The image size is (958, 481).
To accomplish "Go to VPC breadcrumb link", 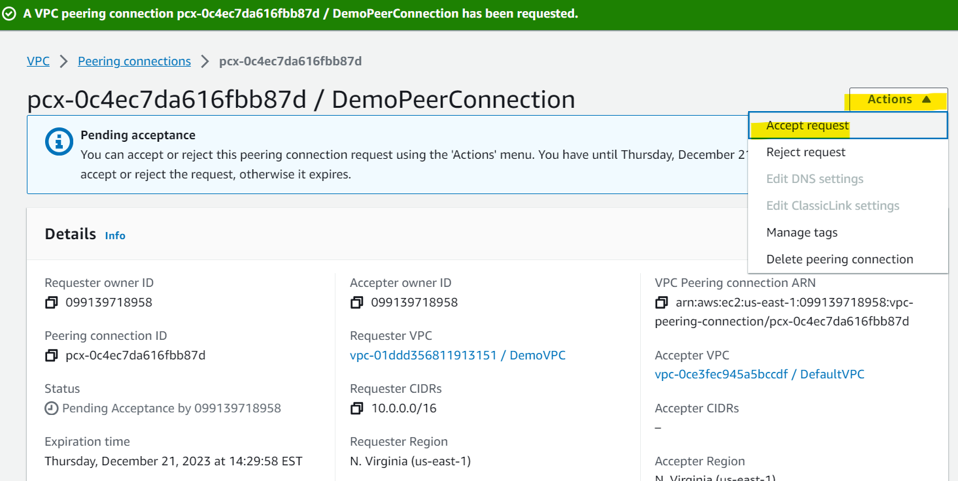I will 38,61.
